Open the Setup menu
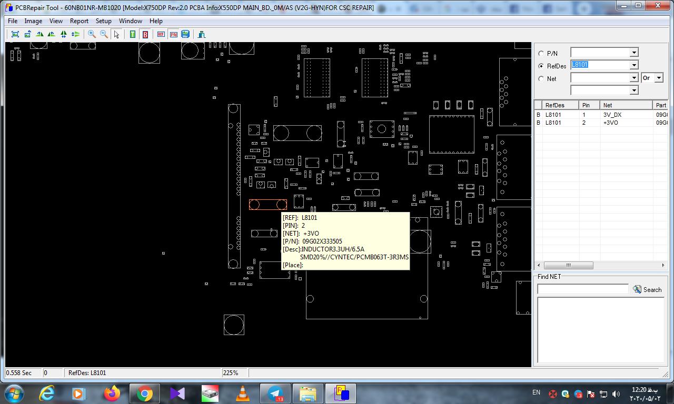 point(103,21)
